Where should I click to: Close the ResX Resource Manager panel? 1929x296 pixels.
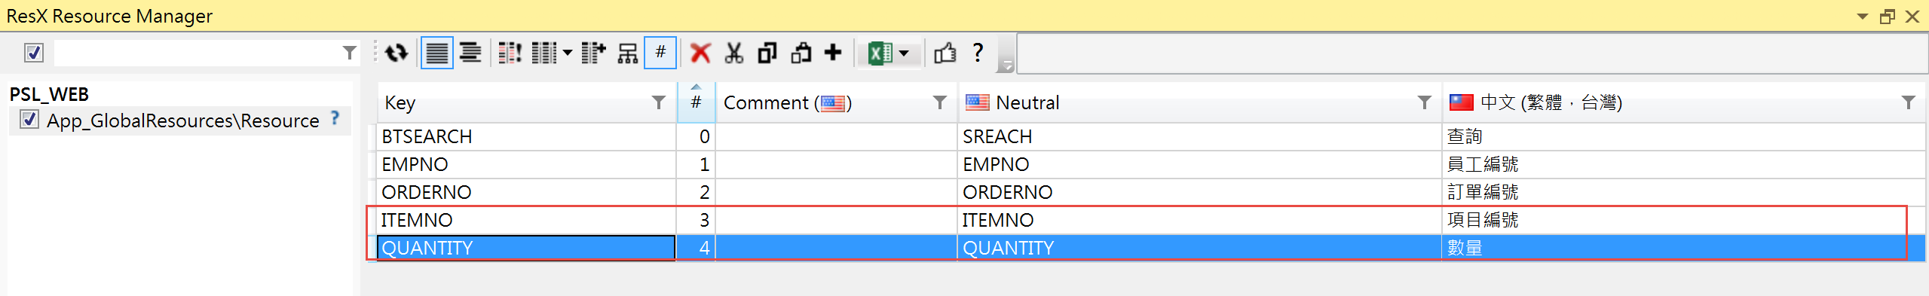[x=1912, y=17]
